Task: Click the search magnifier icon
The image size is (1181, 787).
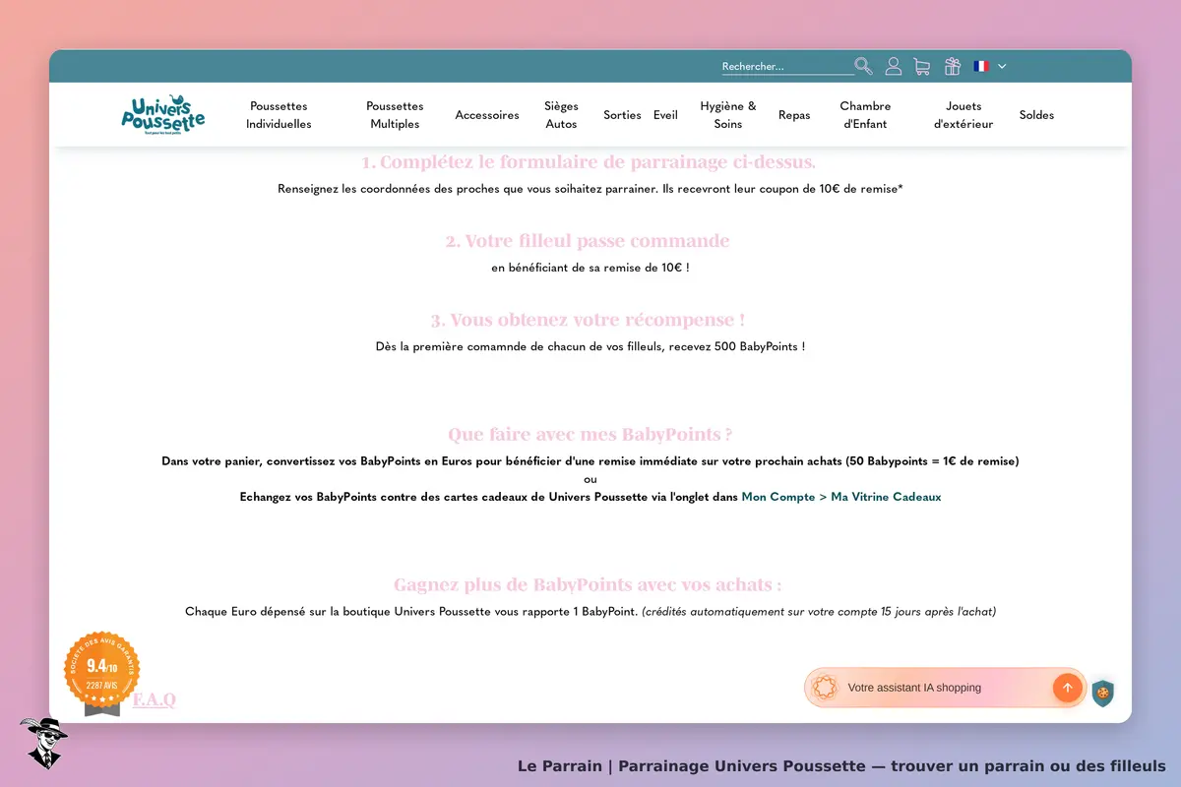Action: coord(863,66)
